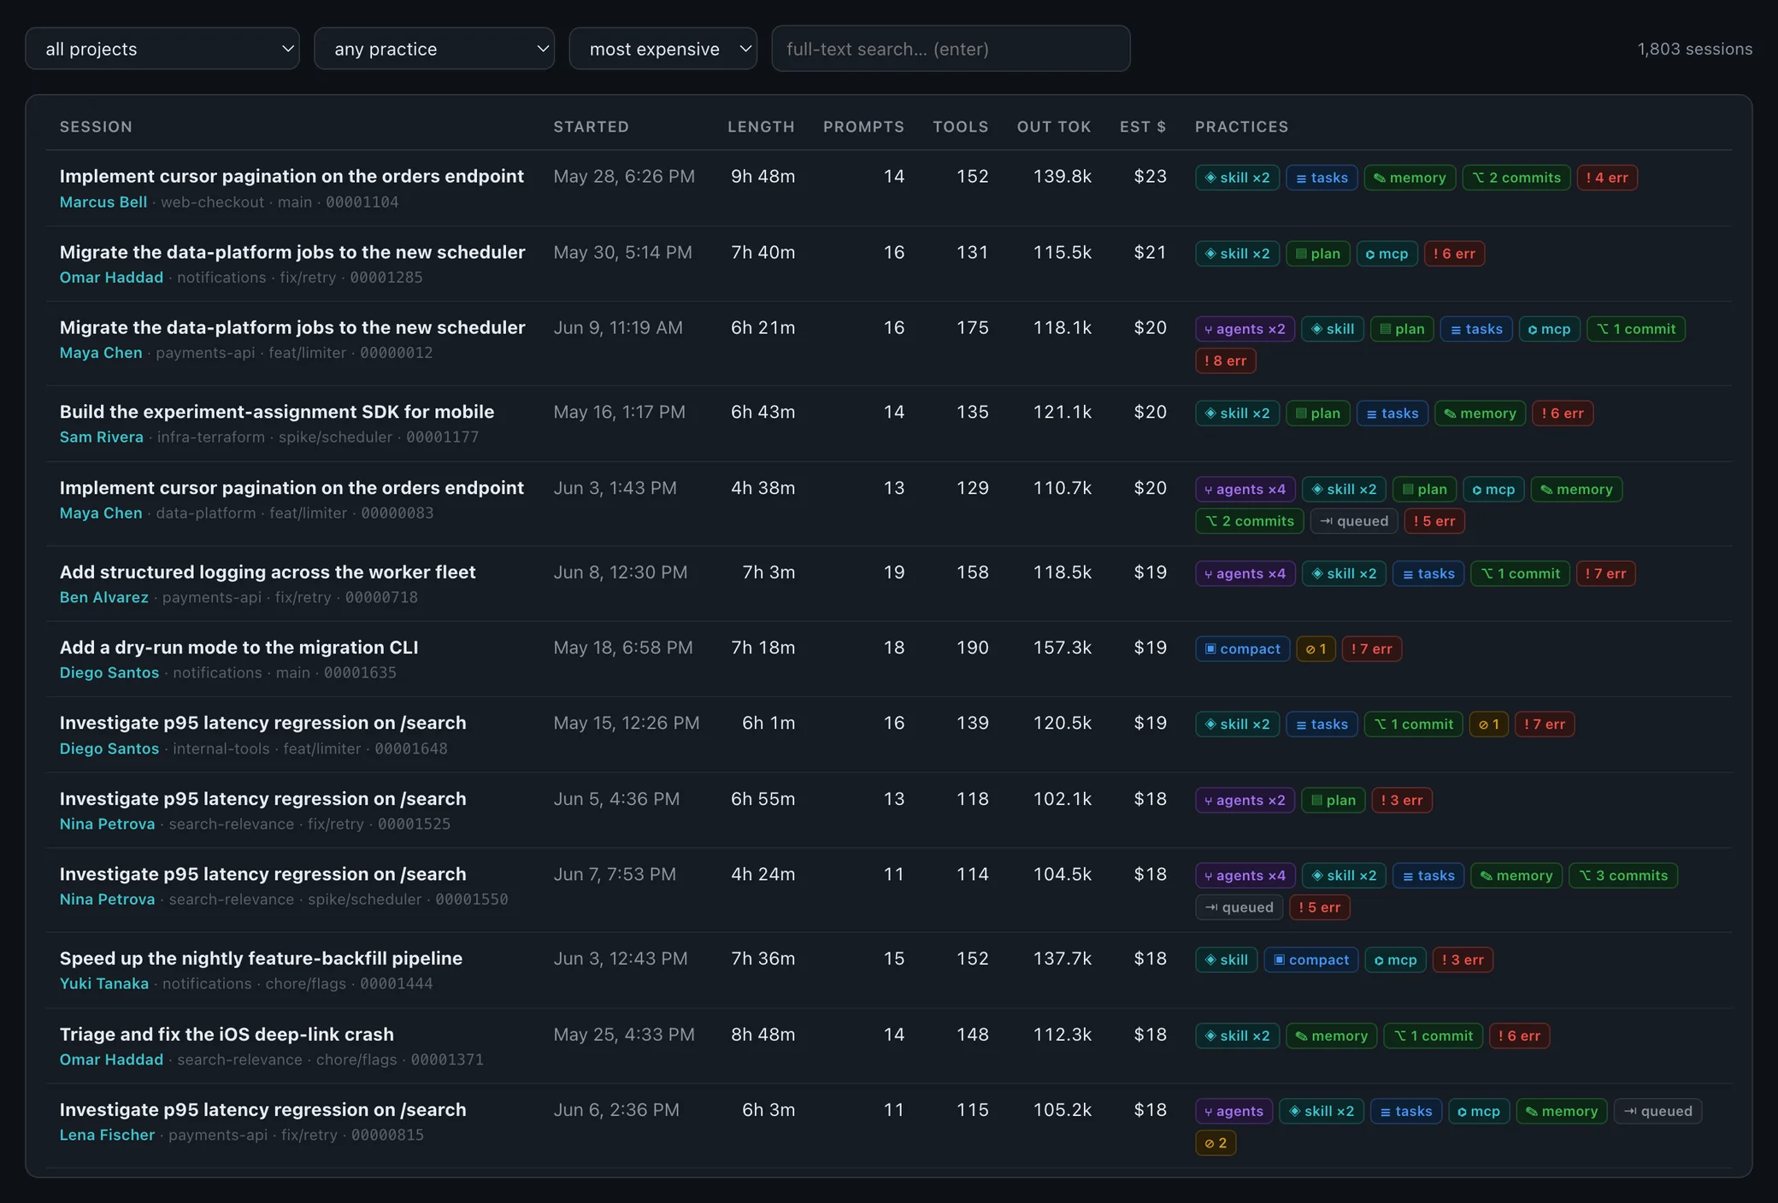Click the 1,803 sessions count
Image resolution: width=1778 pixels, height=1203 pixels.
[x=1694, y=49]
